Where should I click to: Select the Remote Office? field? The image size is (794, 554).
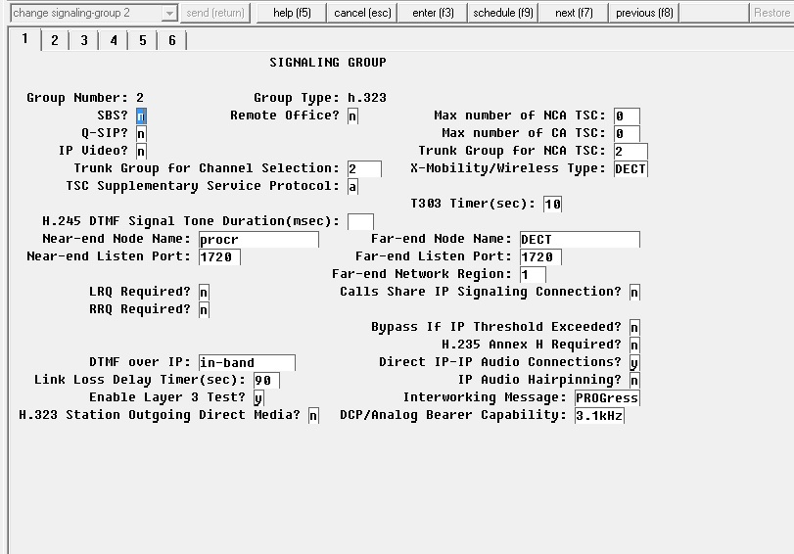click(x=353, y=115)
